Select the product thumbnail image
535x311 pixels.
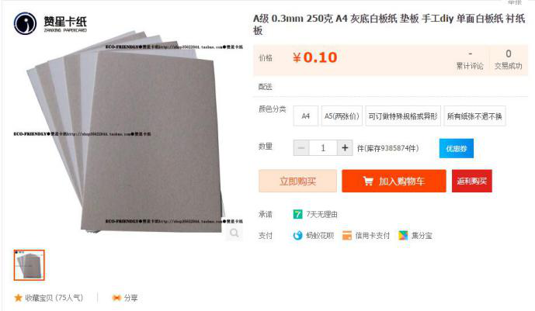29,265
